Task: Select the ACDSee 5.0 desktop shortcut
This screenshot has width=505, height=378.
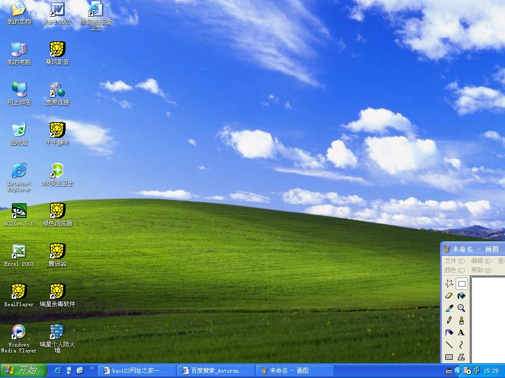Action: (19, 215)
